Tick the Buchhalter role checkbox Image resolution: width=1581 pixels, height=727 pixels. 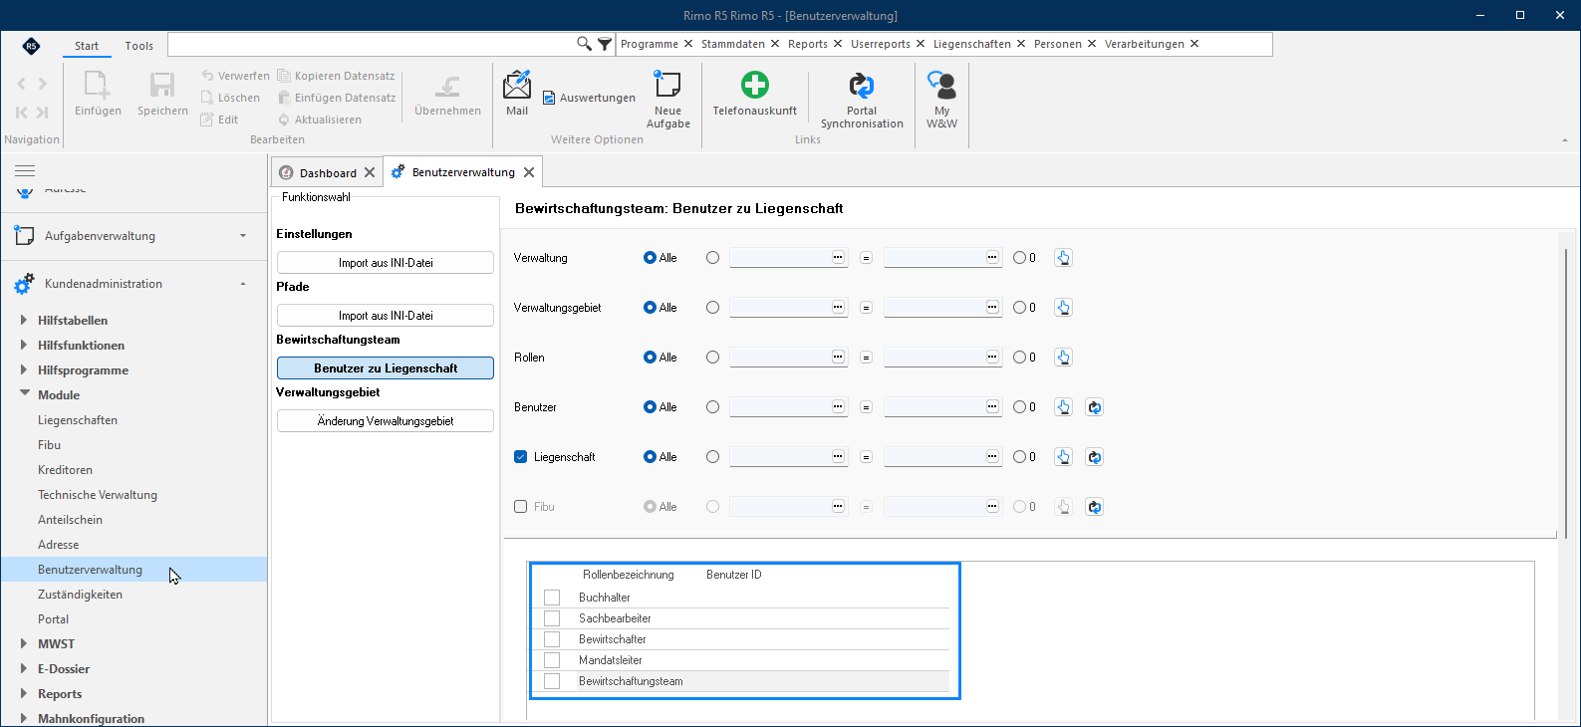click(x=552, y=598)
